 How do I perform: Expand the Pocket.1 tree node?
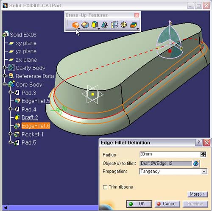(x=10, y=134)
